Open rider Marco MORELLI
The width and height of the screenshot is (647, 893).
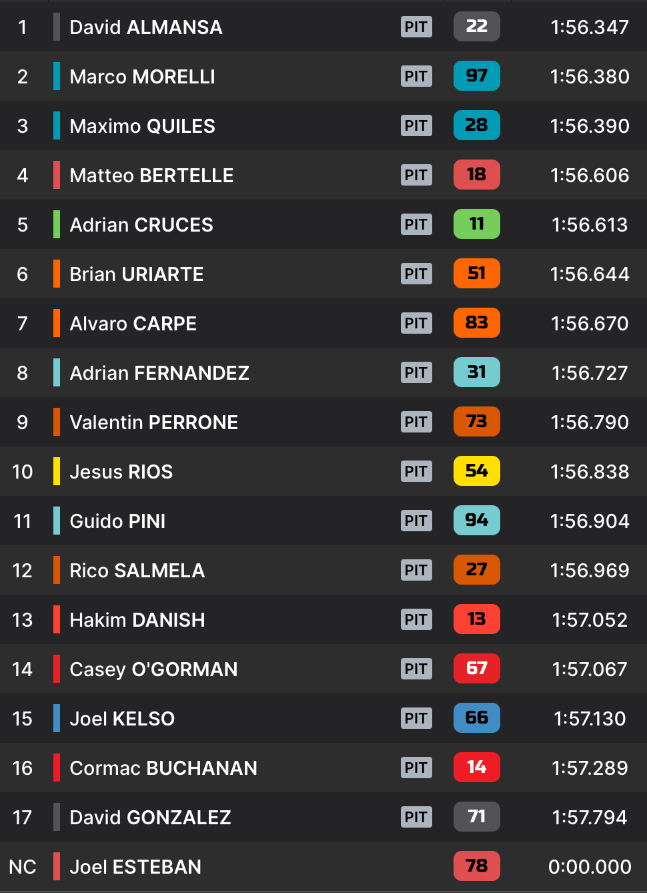coord(142,77)
